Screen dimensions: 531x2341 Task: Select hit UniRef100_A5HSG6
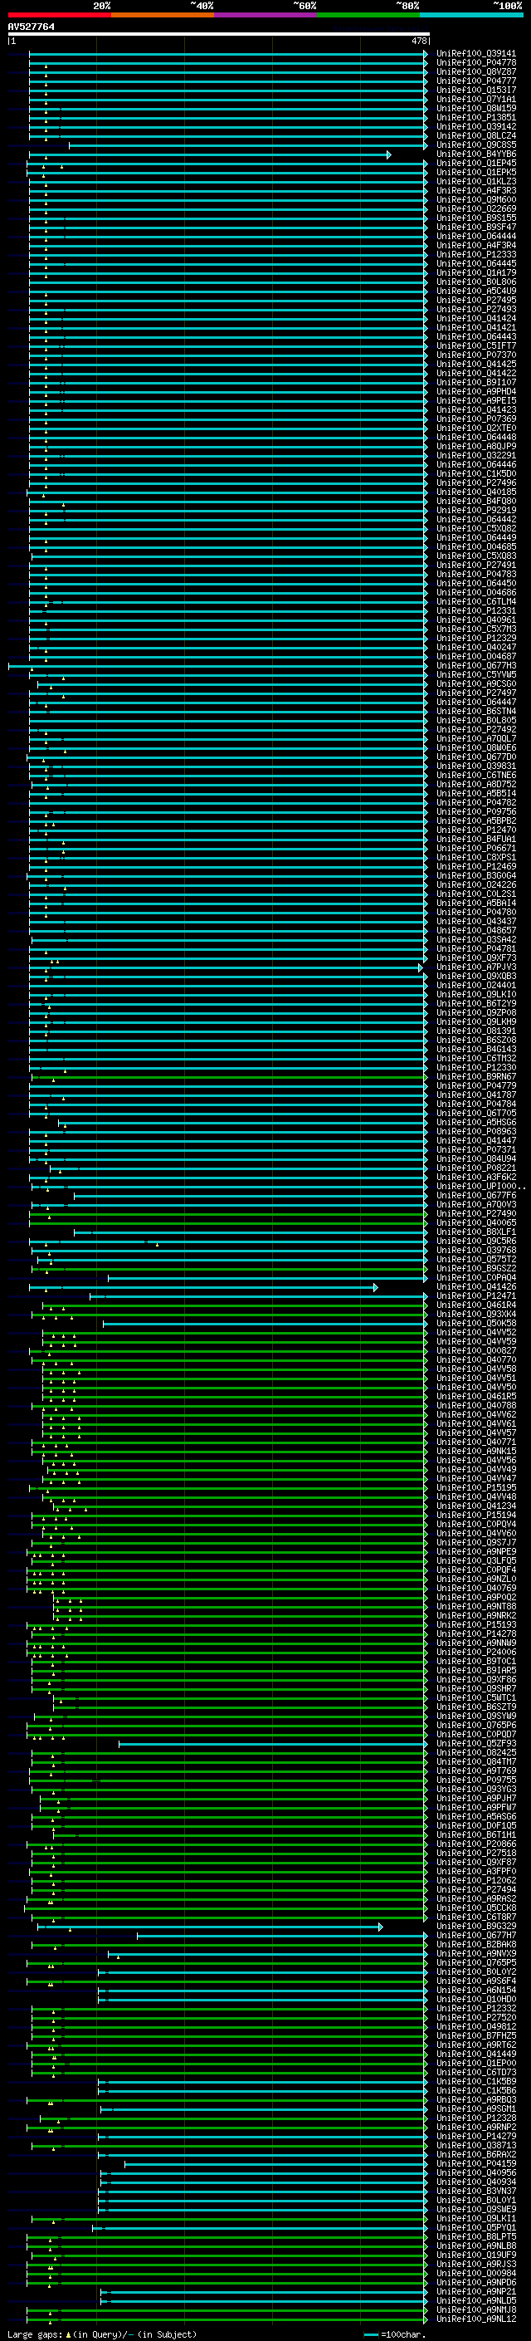[476, 1123]
